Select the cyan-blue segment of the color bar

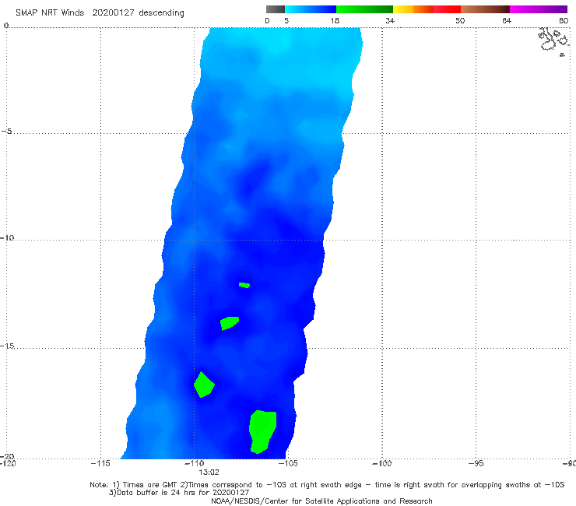pos(311,9)
